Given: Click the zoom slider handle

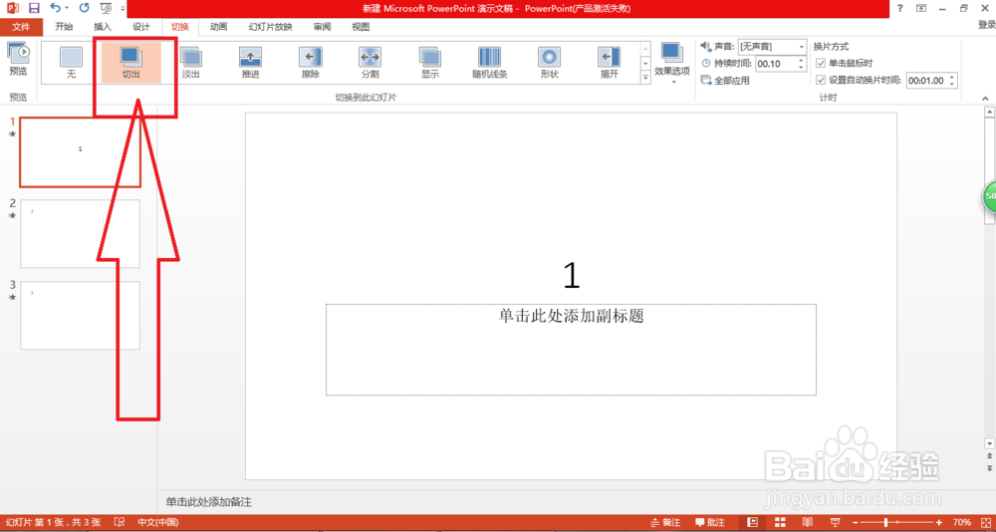Looking at the screenshot, I should point(886,522).
